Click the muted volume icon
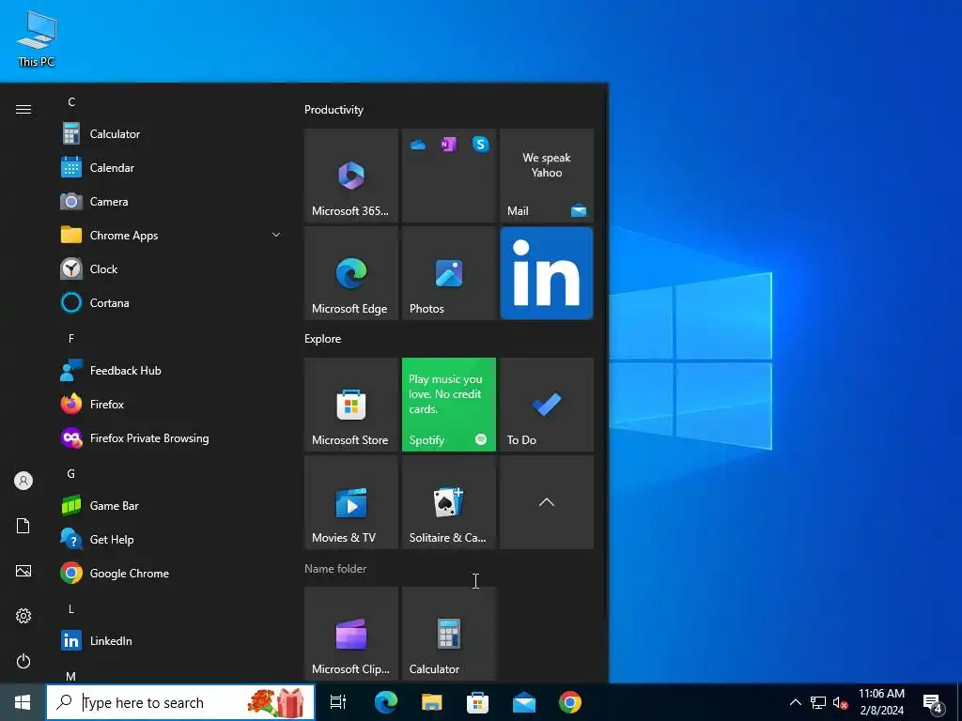This screenshot has width=962, height=721. (841, 702)
